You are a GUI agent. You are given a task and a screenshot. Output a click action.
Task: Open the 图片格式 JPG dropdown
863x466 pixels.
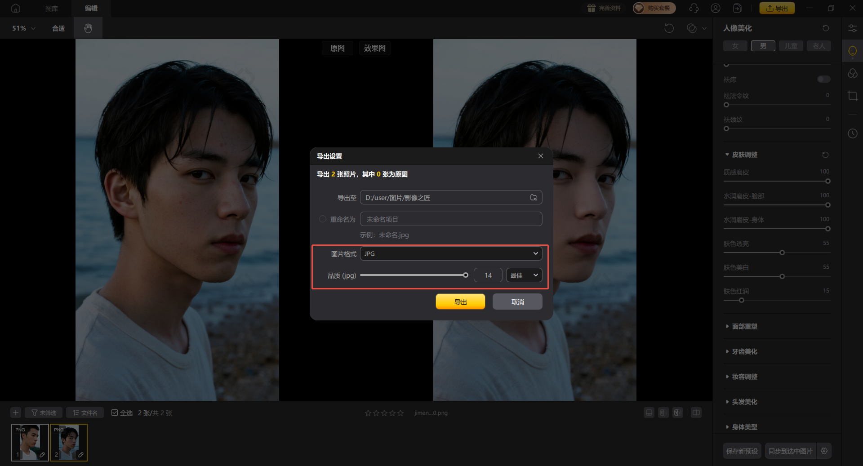(x=451, y=254)
